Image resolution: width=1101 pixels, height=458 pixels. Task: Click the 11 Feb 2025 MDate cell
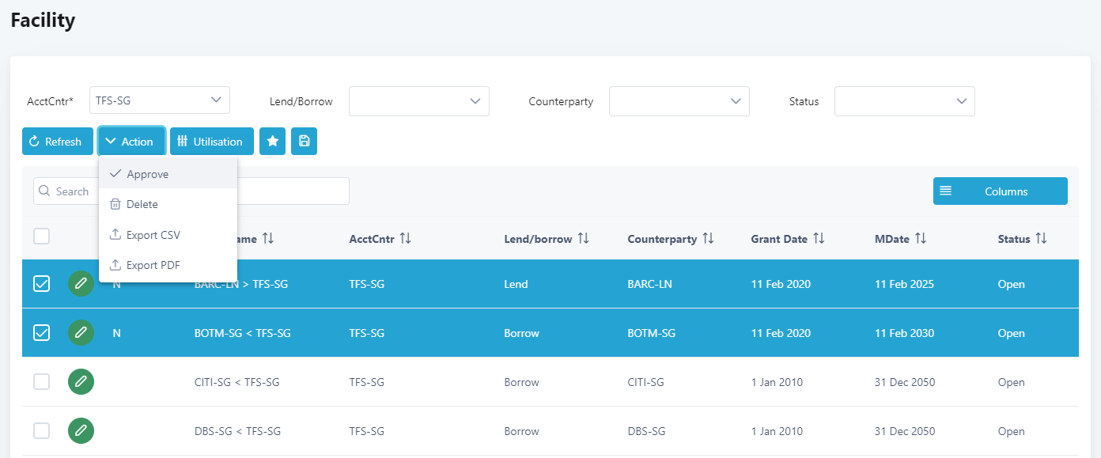click(904, 284)
